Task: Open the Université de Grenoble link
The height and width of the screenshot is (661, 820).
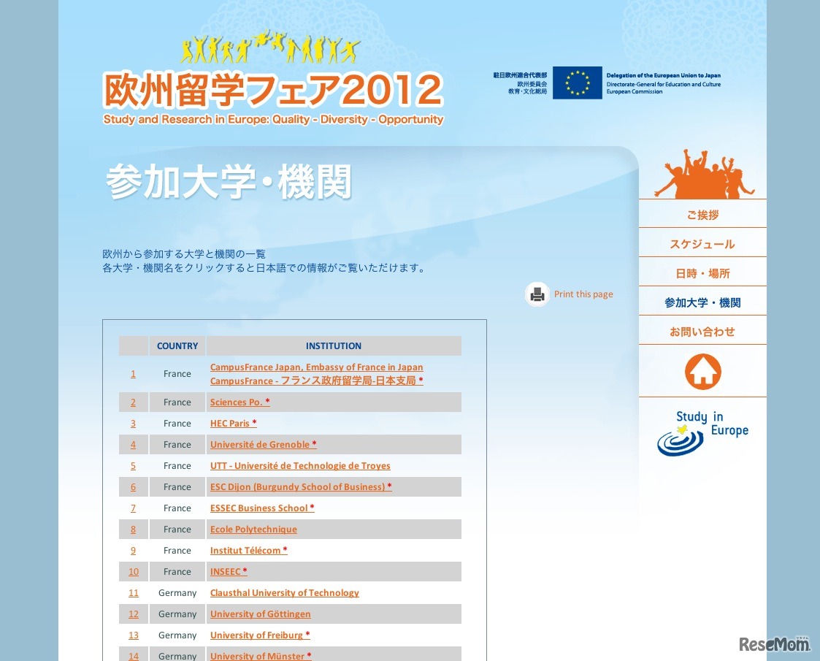Action: pyautogui.click(x=263, y=445)
